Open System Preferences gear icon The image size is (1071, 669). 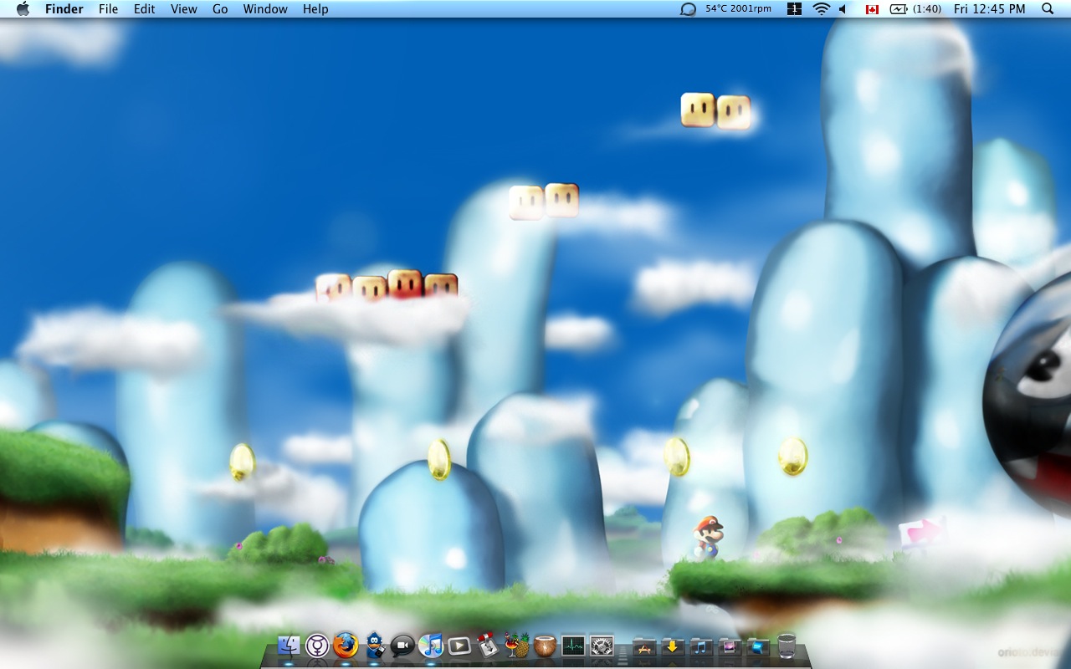pyautogui.click(x=602, y=646)
